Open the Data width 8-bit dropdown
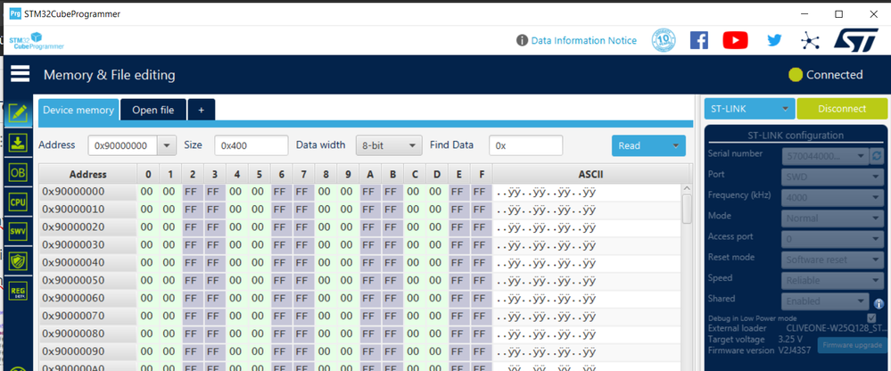The width and height of the screenshot is (891, 371). click(389, 145)
